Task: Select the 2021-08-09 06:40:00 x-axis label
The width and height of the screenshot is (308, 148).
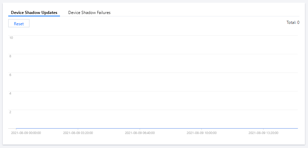Action: pos(139,133)
